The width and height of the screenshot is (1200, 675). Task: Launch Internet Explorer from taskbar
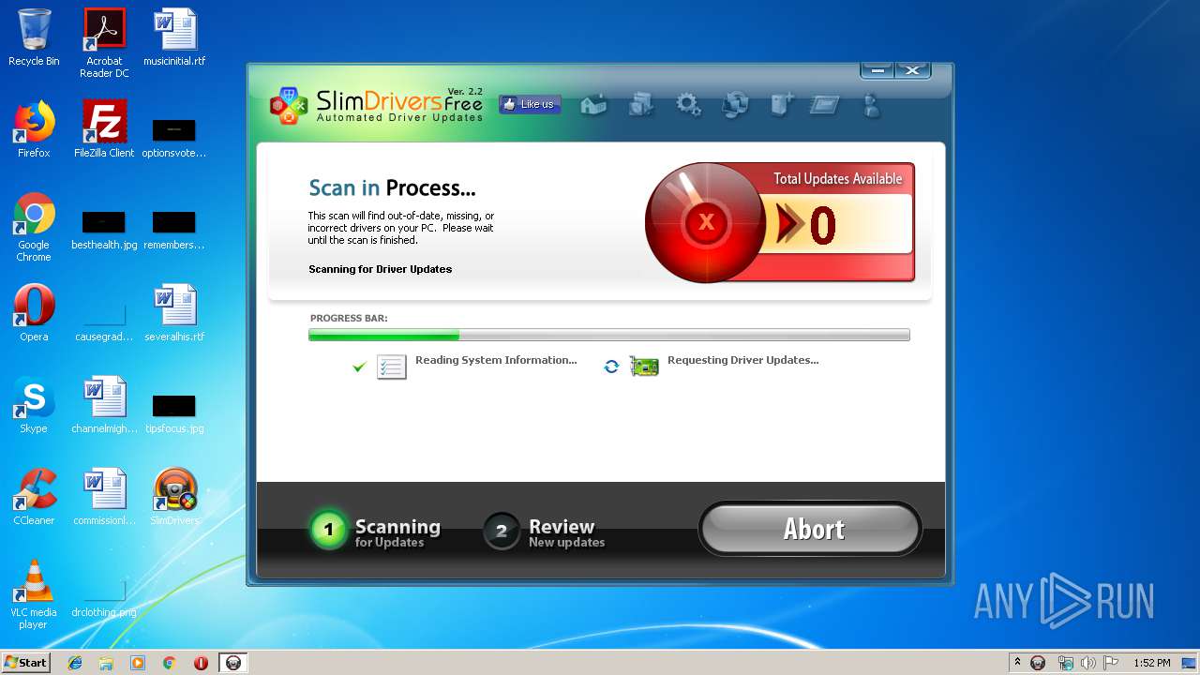75,663
